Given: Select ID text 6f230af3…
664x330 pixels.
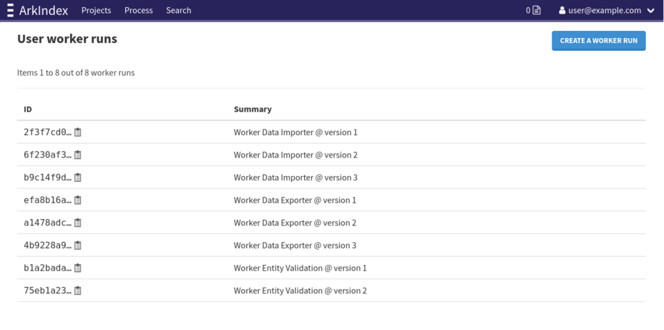Looking at the screenshot, I should click(48, 155).
